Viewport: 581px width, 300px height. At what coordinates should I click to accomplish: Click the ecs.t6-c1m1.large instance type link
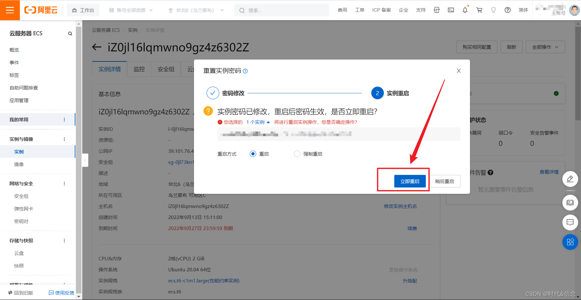[x=204, y=281]
